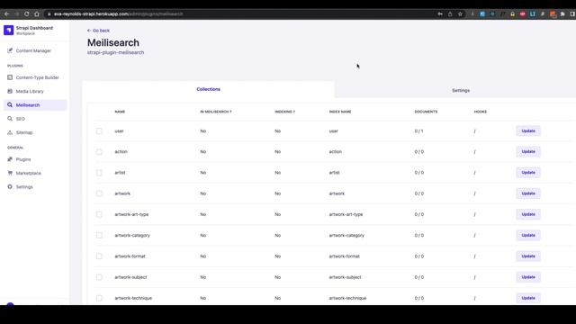Open Content-Type Builder from the sidebar
The width and height of the screenshot is (576, 324).
[x=33, y=77]
